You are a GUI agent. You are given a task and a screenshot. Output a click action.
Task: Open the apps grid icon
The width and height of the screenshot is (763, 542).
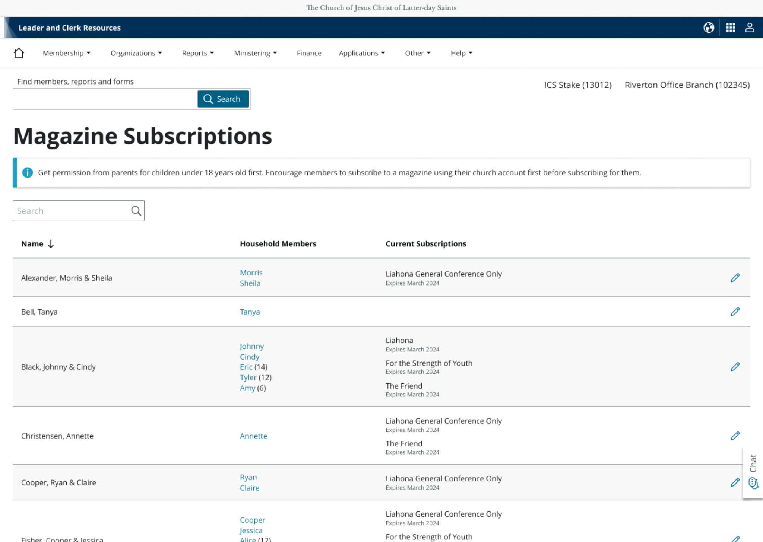[730, 28]
